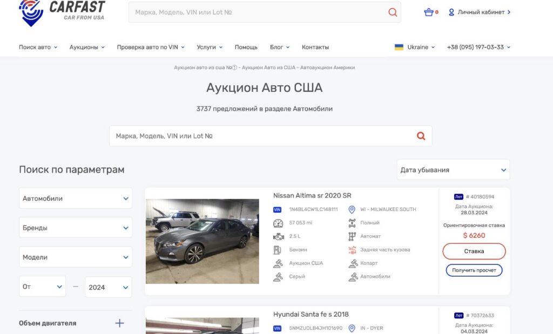The width and height of the screenshot is (553, 334).
Task: Open the Nissan Altima sr 2020 SR listing title
Action: click(x=312, y=195)
